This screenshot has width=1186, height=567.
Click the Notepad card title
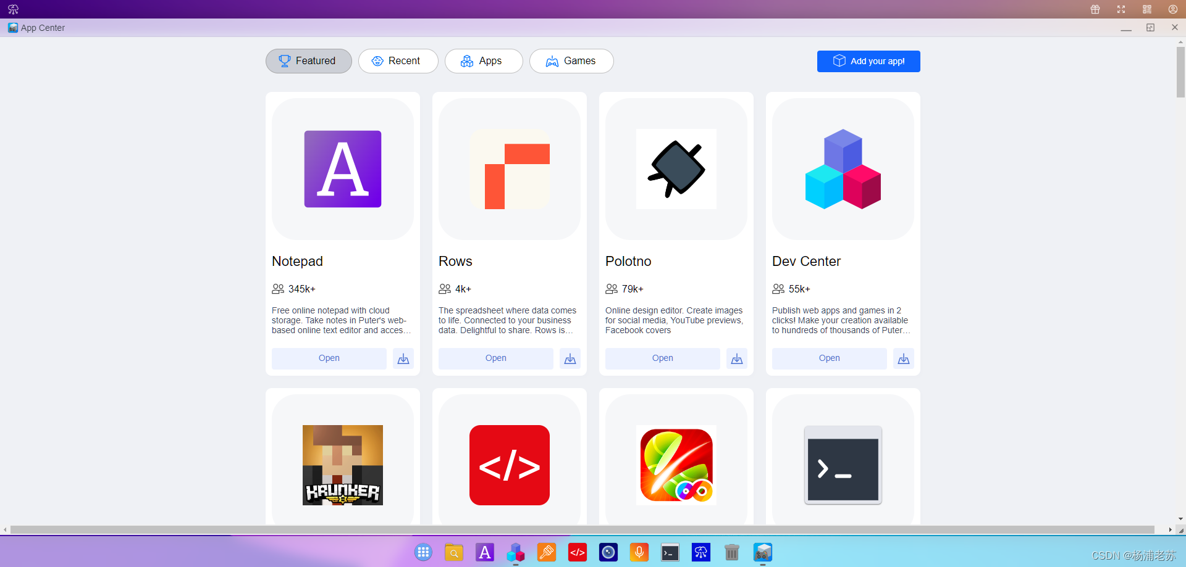coord(297,262)
